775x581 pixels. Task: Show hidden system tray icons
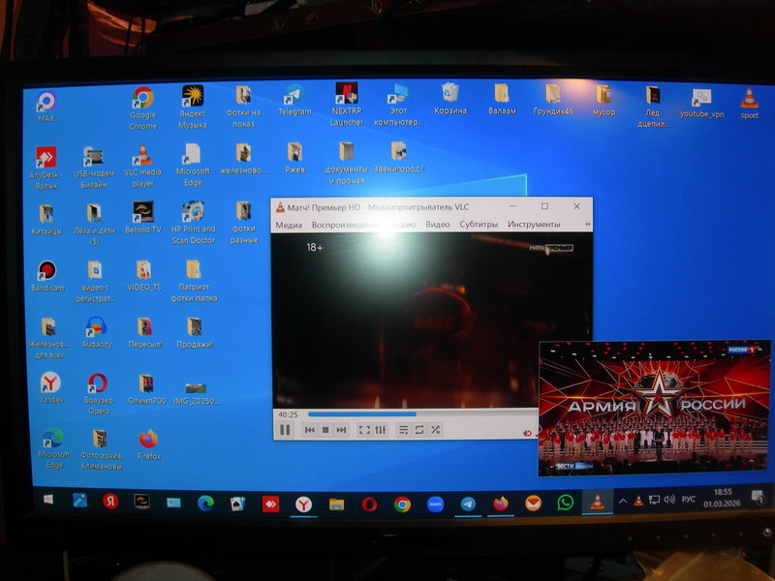(623, 501)
